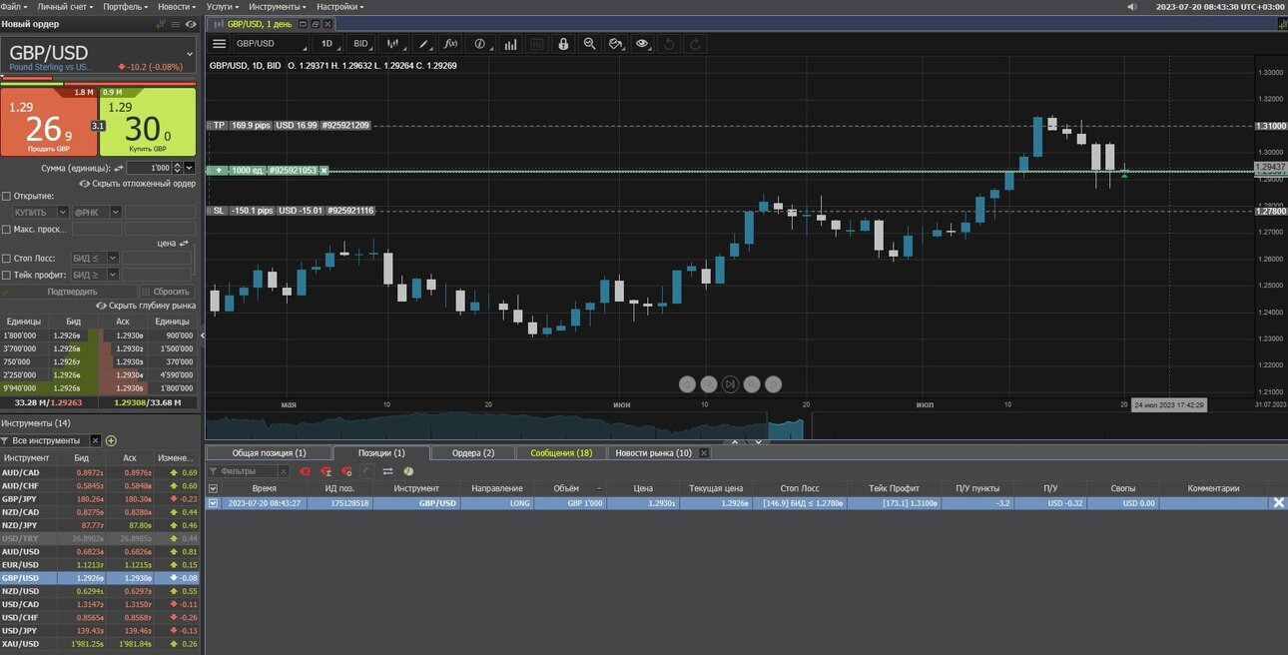Click the red close-positions icon with sigma
The width and height of the screenshot is (1288, 655).
click(x=326, y=471)
